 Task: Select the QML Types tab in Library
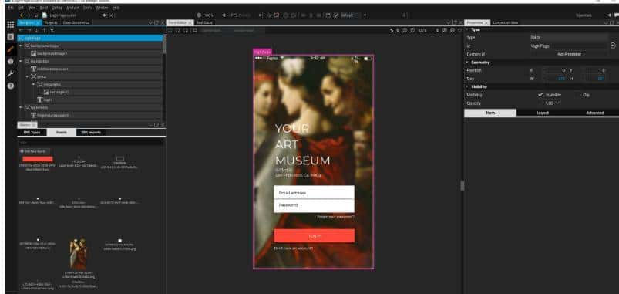click(32, 133)
